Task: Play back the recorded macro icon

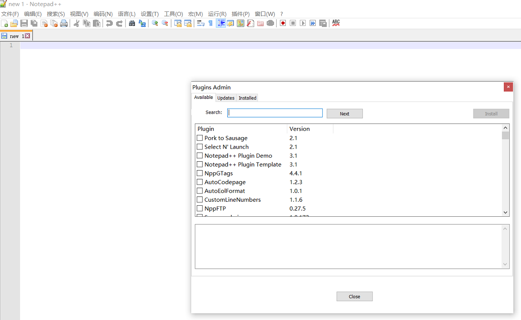Action: point(303,23)
